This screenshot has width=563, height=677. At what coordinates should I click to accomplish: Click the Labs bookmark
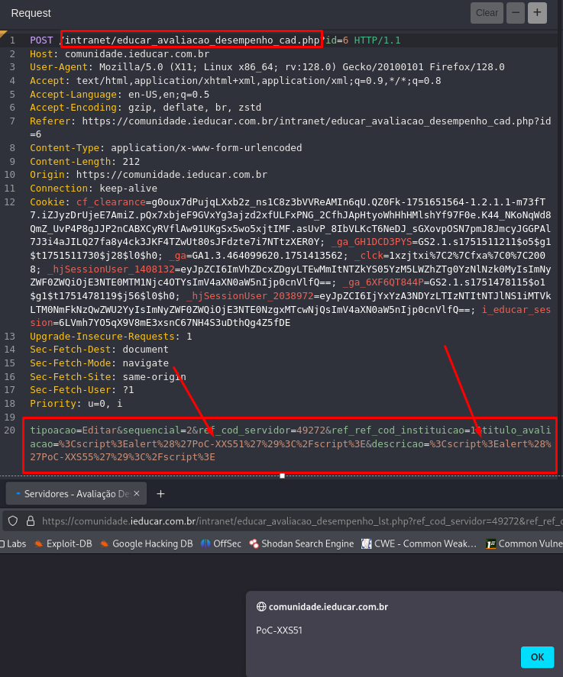pyautogui.click(x=13, y=543)
